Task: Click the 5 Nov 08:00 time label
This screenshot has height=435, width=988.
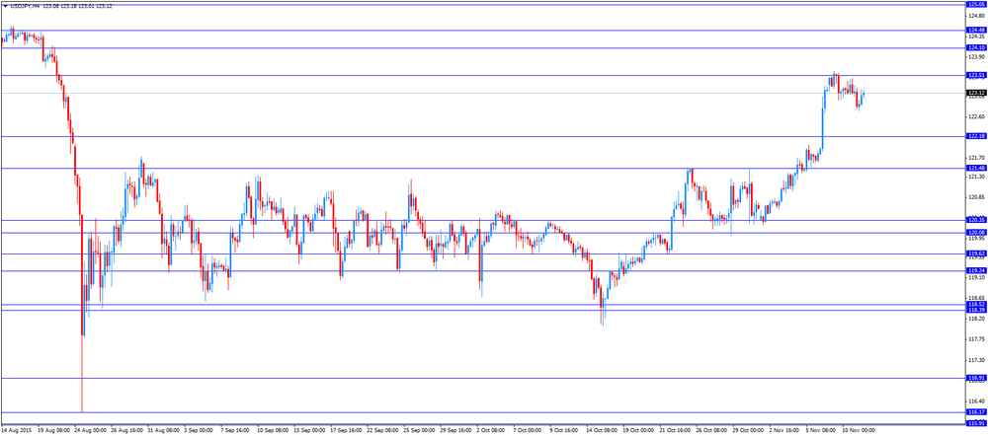Action: pyautogui.click(x=820, y=431)
